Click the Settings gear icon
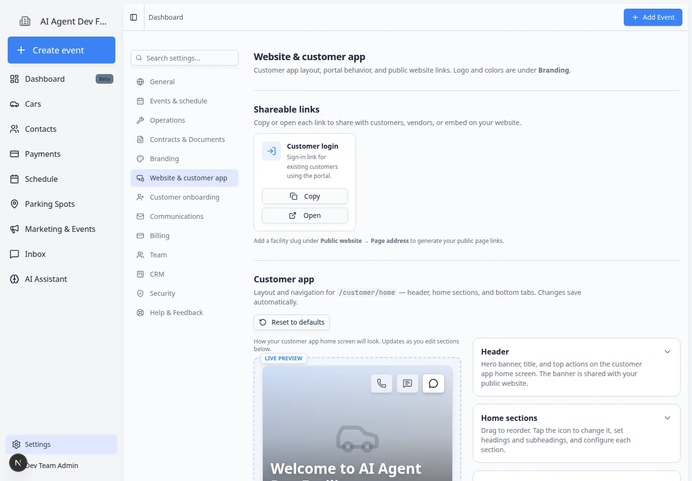Image resolution: width=692 pixels, height=481 pixels. [x=16, y=444]
